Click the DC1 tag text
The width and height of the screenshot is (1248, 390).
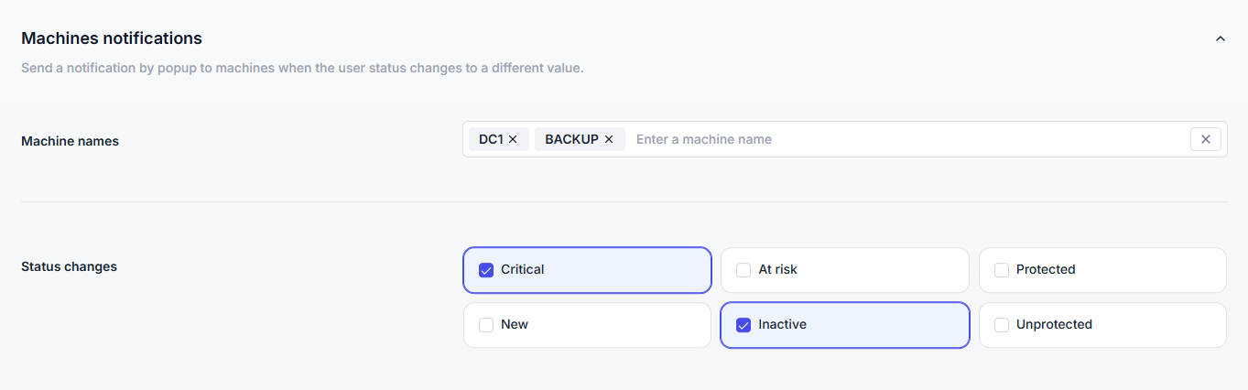click(x=491, y=139)
